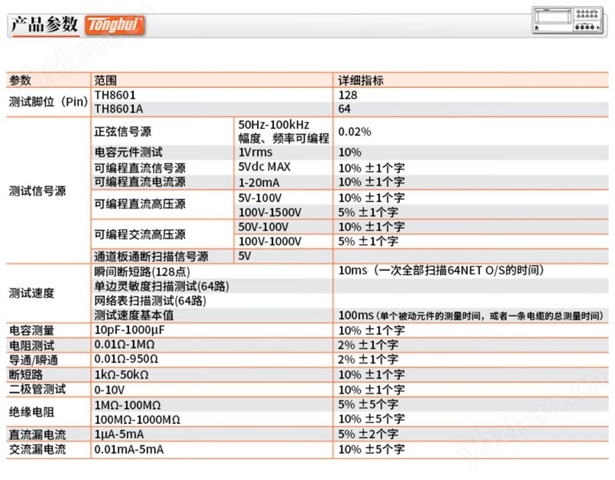Select the 0.01Ω-950Ω range

[x=126, y=359]
